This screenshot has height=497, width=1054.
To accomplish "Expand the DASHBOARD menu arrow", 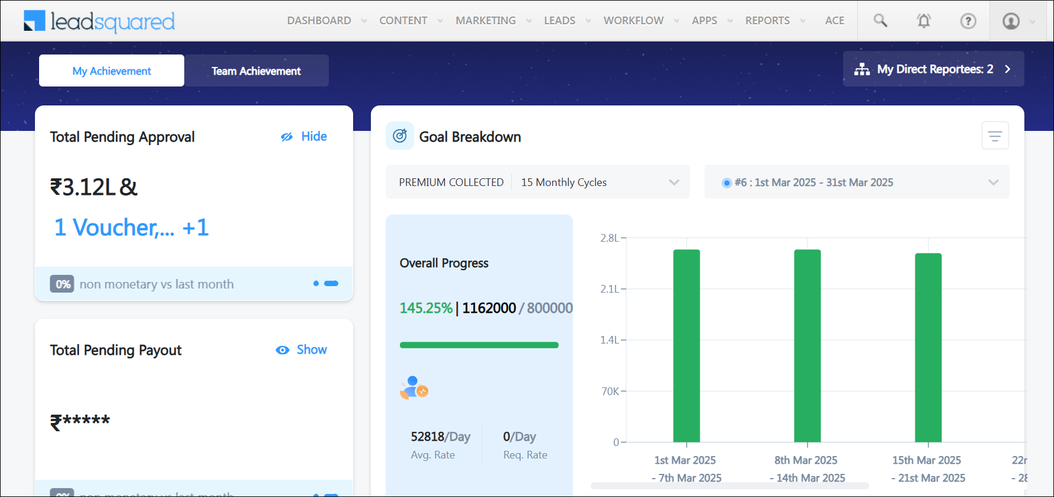I will pyautogui.click(x=364, y=21).
